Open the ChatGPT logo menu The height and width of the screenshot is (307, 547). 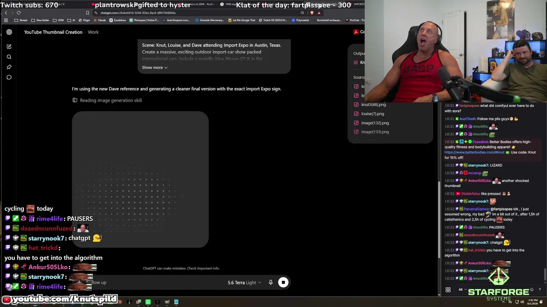9,32
